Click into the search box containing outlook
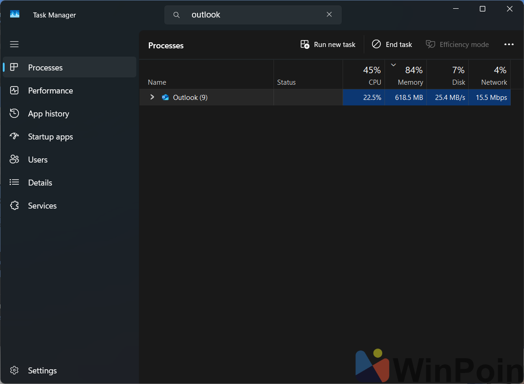 click(x=253, y=15)
